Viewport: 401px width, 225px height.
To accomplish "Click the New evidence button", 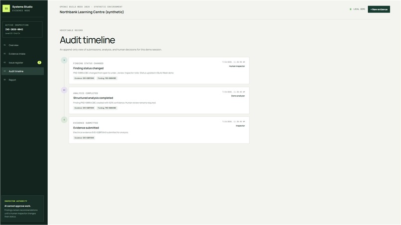I will coord(379,9).
